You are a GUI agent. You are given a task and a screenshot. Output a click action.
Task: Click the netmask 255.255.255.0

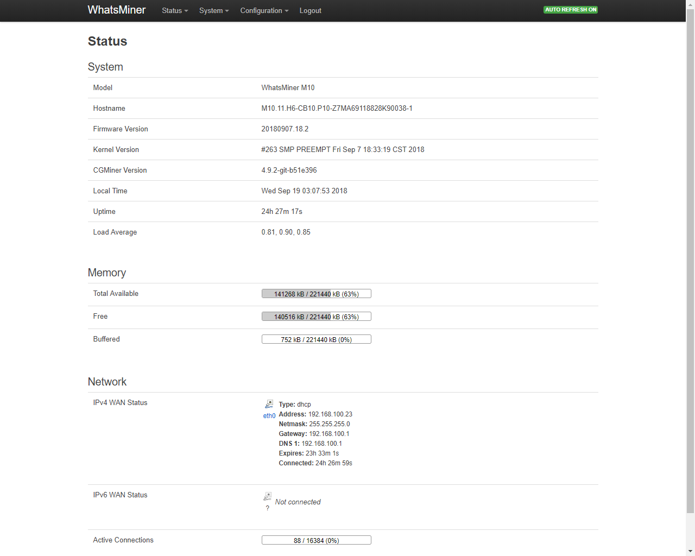330,424
